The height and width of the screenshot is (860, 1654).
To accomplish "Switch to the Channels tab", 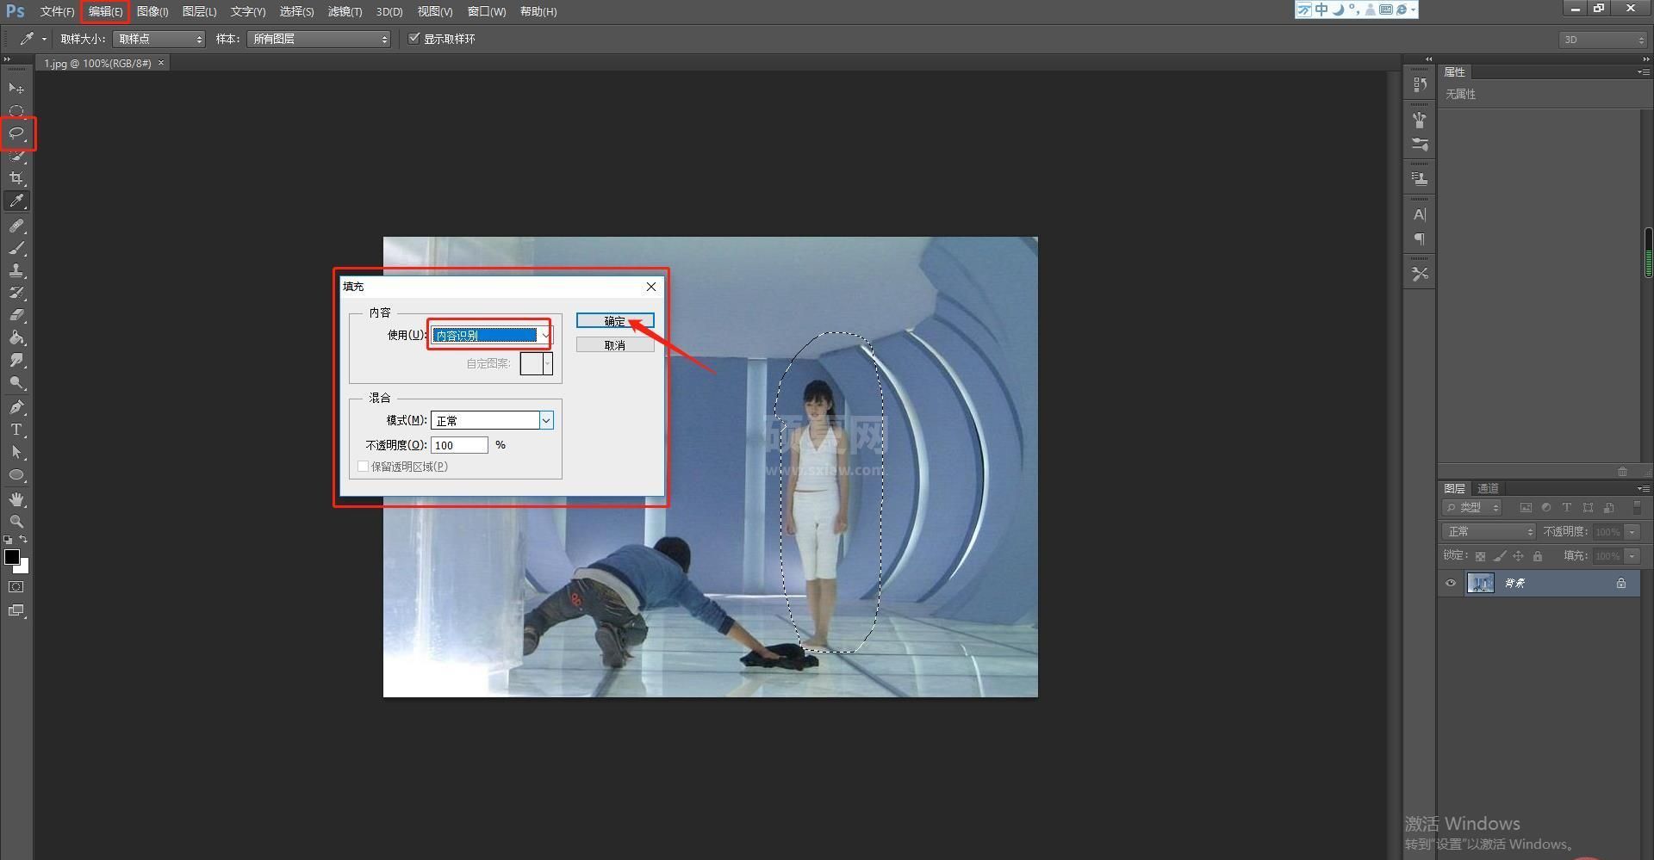I will pyautogui.click(x=1488, y=488).
